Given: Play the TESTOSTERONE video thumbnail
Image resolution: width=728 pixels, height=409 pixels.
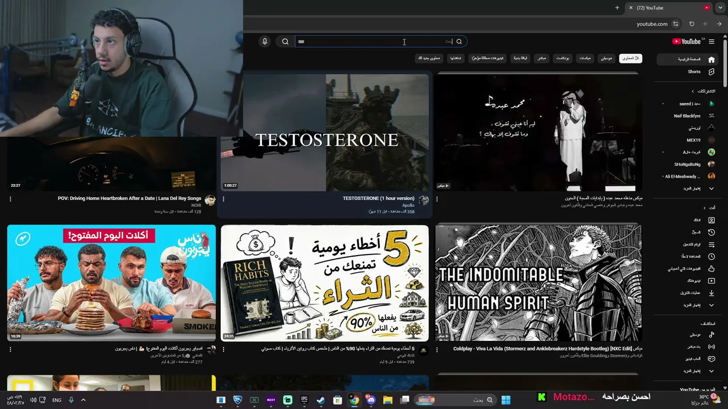Looking at the screenshot, I should click(x=325, y=133).
